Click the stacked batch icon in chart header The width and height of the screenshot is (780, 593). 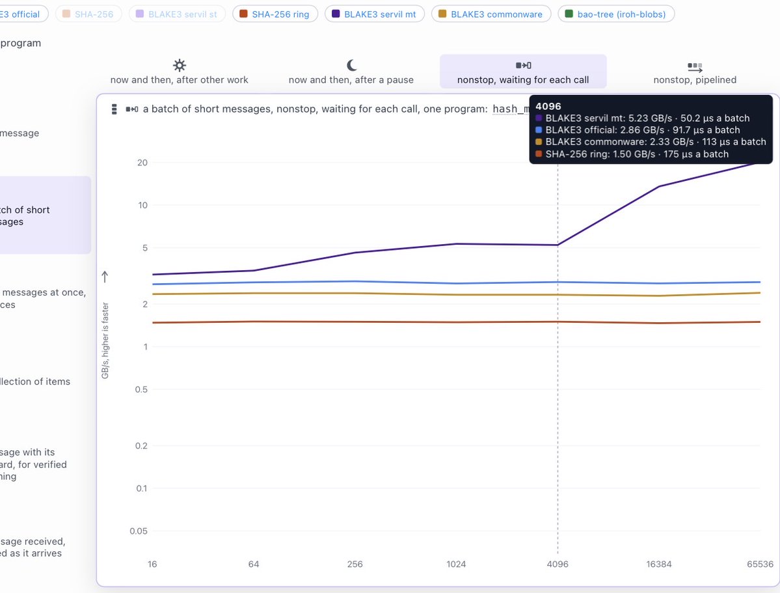pyautogui.click(x=114, y=109)
